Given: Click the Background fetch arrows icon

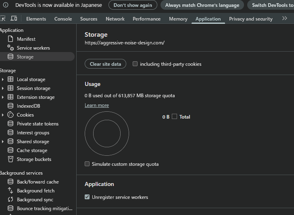Looking at the screenshot, I should (x=10, y=191).
